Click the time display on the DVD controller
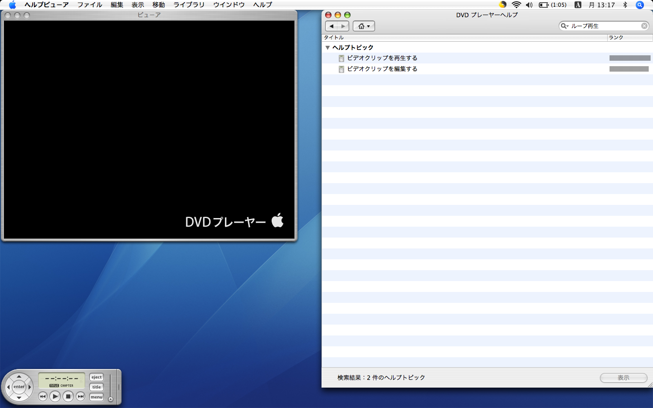 [61, 380]
